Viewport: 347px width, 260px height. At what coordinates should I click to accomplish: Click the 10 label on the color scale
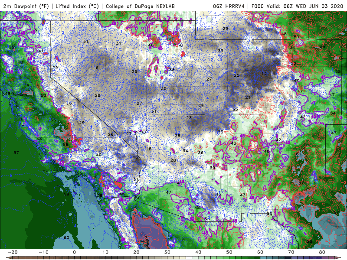tap(105, 252)
